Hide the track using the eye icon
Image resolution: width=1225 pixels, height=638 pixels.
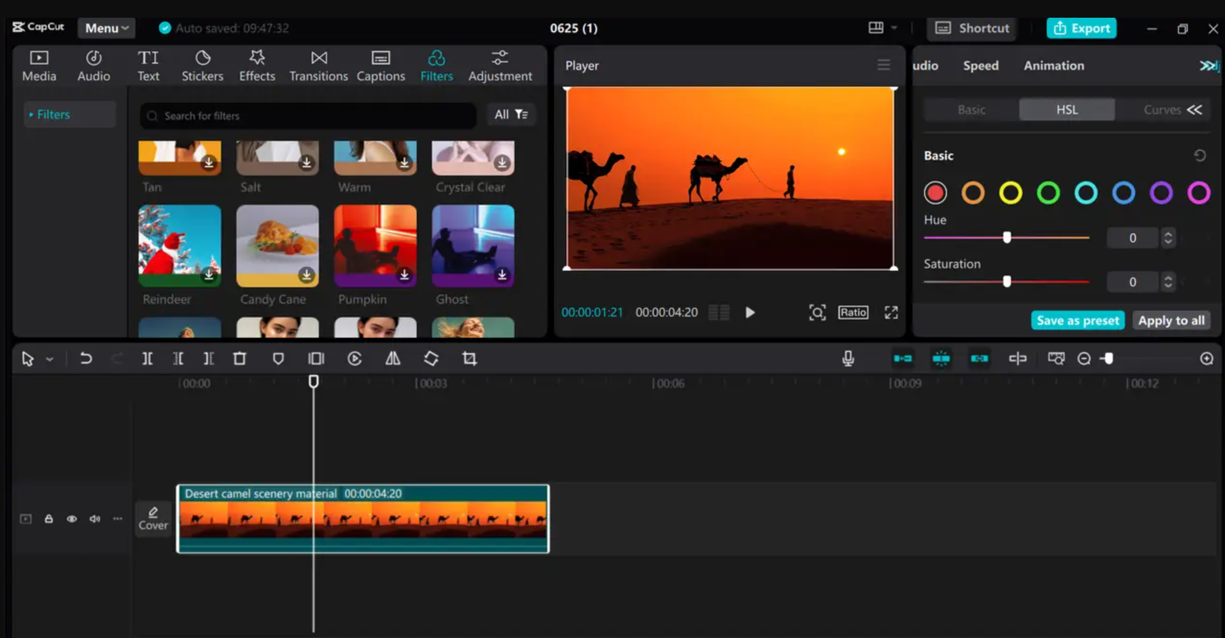click(72, 518)
